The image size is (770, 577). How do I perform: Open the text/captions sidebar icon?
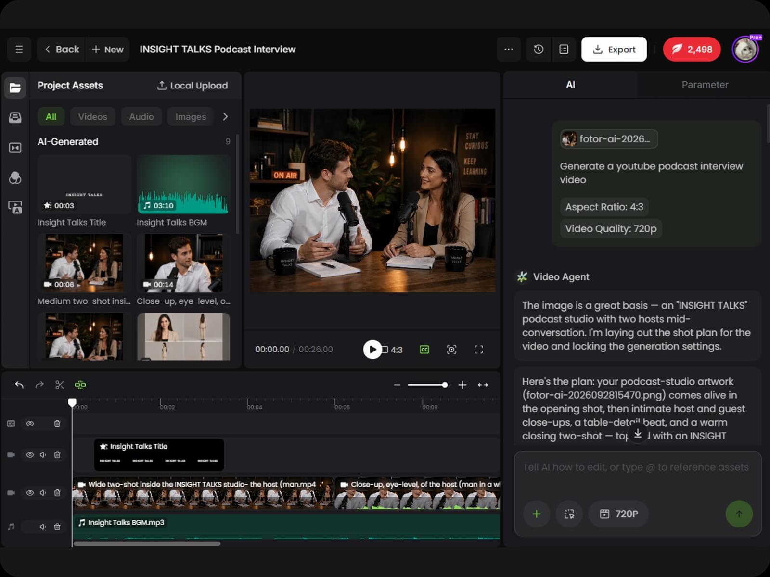pyautogui.click(x=15, y=207)
